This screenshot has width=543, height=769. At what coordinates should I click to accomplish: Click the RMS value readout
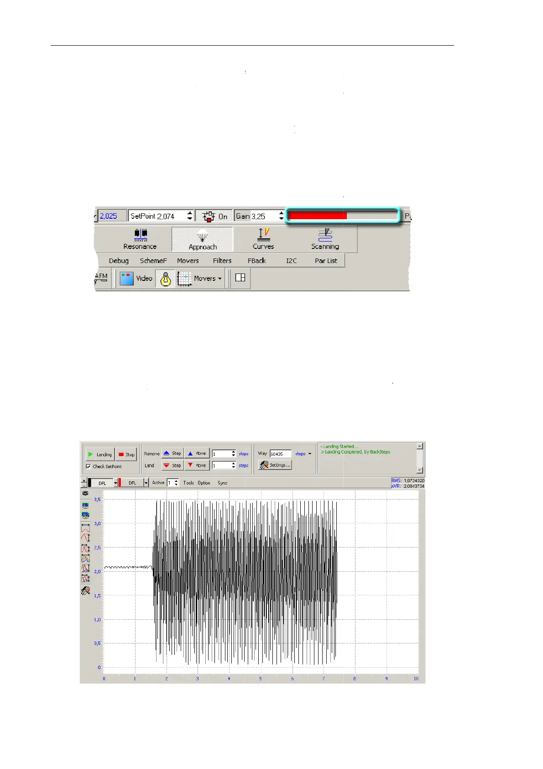pyautogui.click(x=407, y=480)
